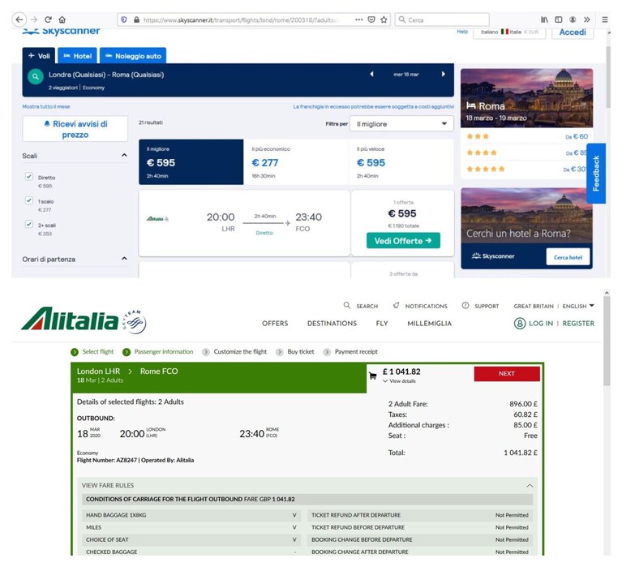Switch to the Voli tab
622x567 pixels.
point(39,55)
